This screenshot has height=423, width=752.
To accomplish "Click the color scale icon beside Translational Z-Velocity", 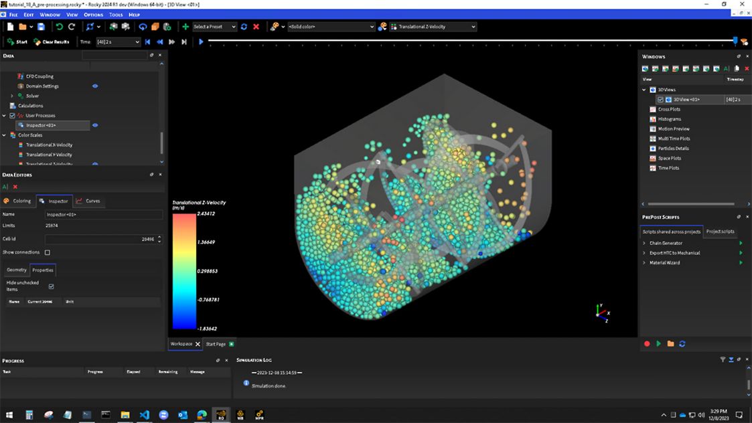I will click(382, 27).
